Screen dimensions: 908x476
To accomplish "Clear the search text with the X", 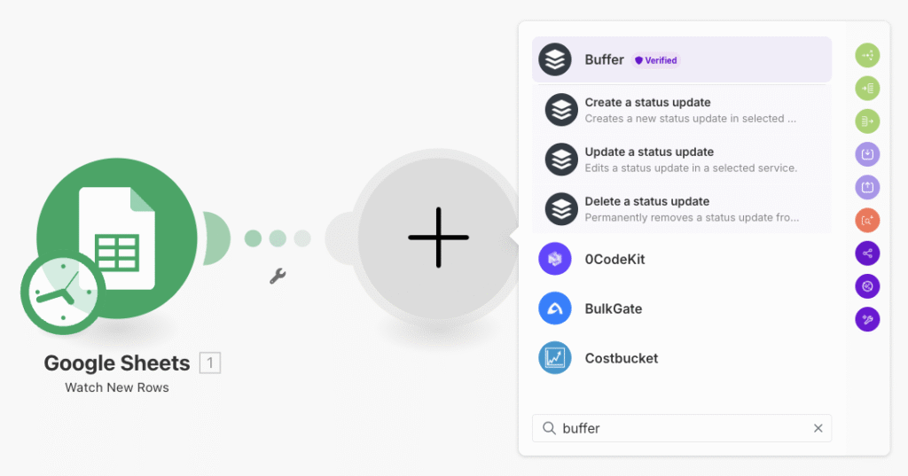I will 818,428.
